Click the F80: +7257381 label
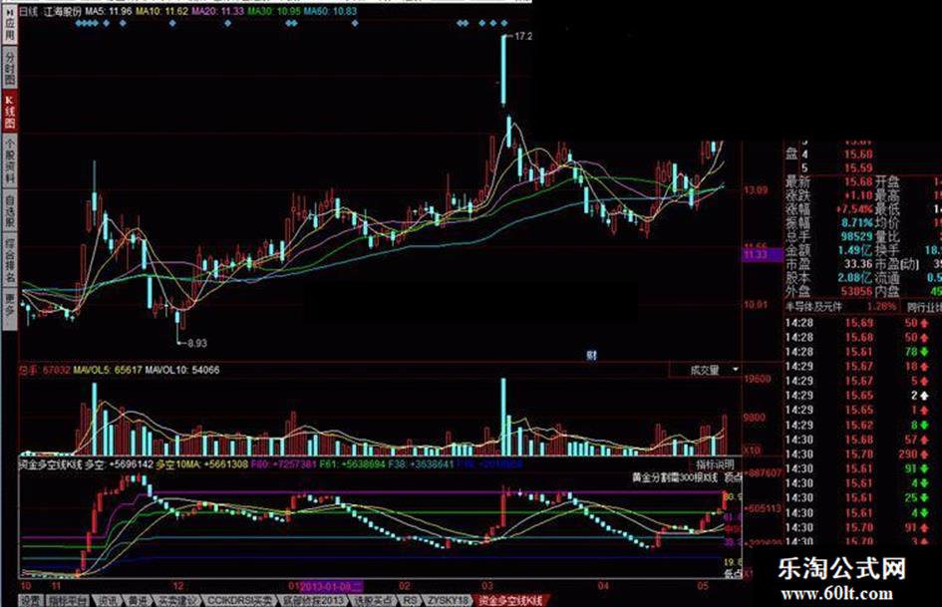This screenshot has height=607, width=942. tap(283, 464)
